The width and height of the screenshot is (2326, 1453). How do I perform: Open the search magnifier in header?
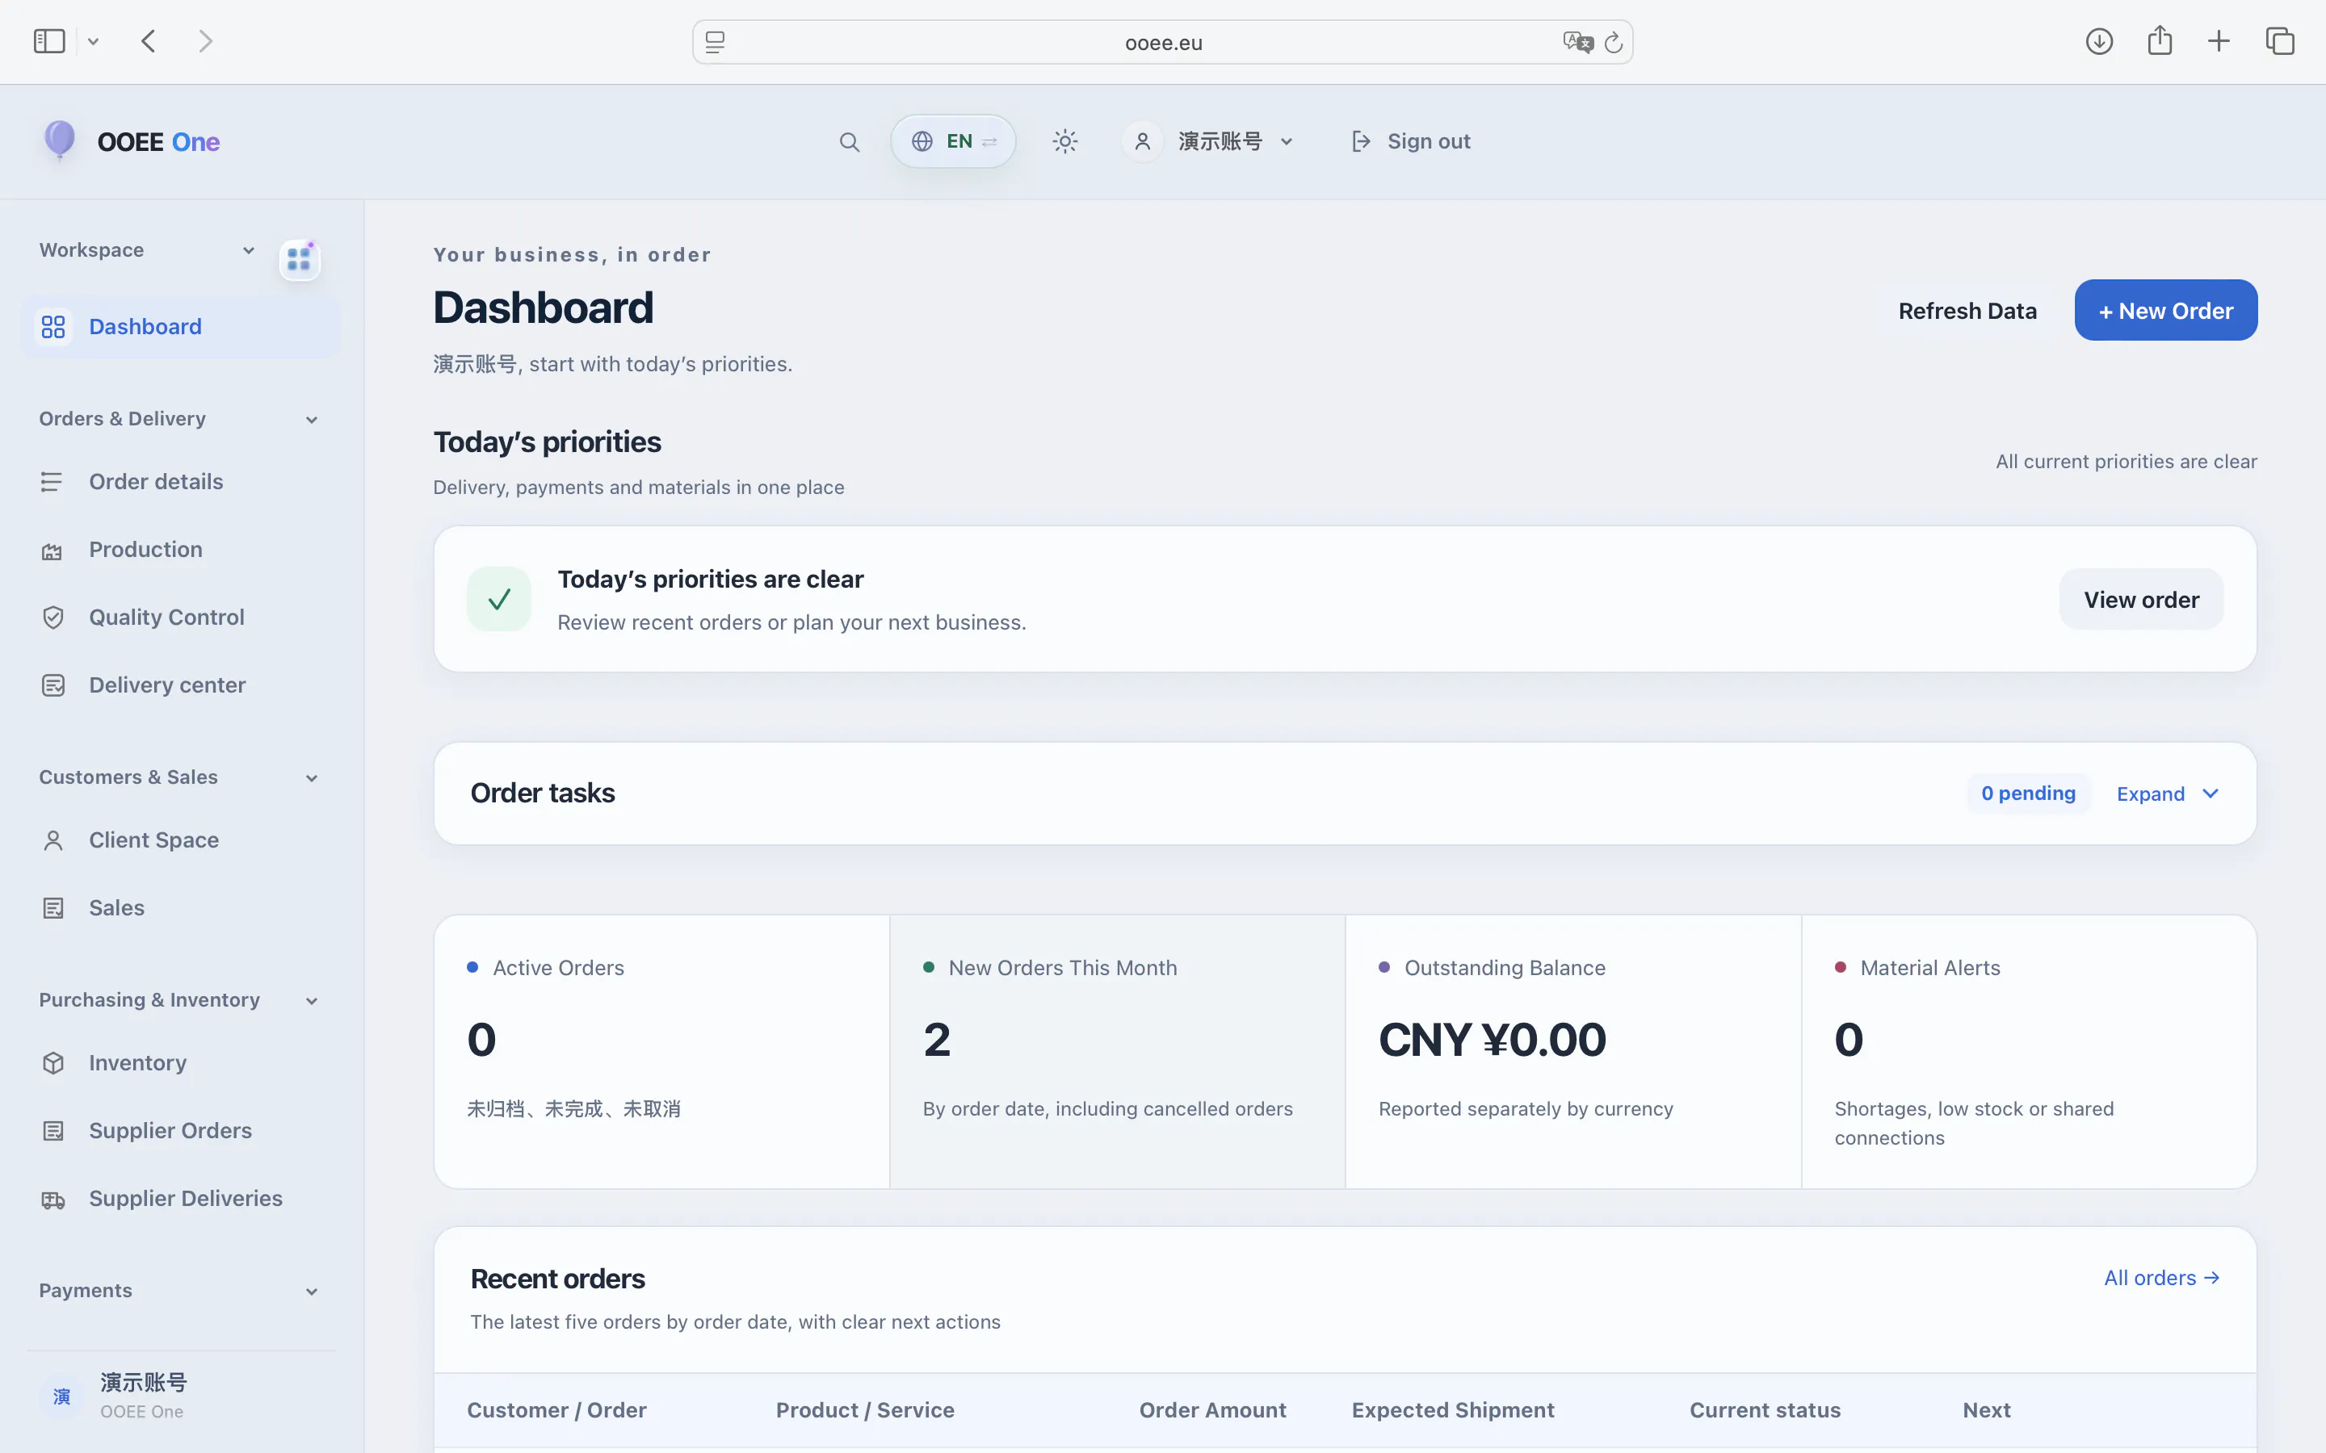point(849,142)
